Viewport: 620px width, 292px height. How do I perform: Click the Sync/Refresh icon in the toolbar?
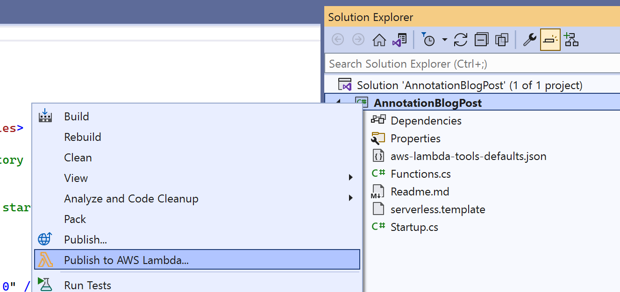point(461,40)
